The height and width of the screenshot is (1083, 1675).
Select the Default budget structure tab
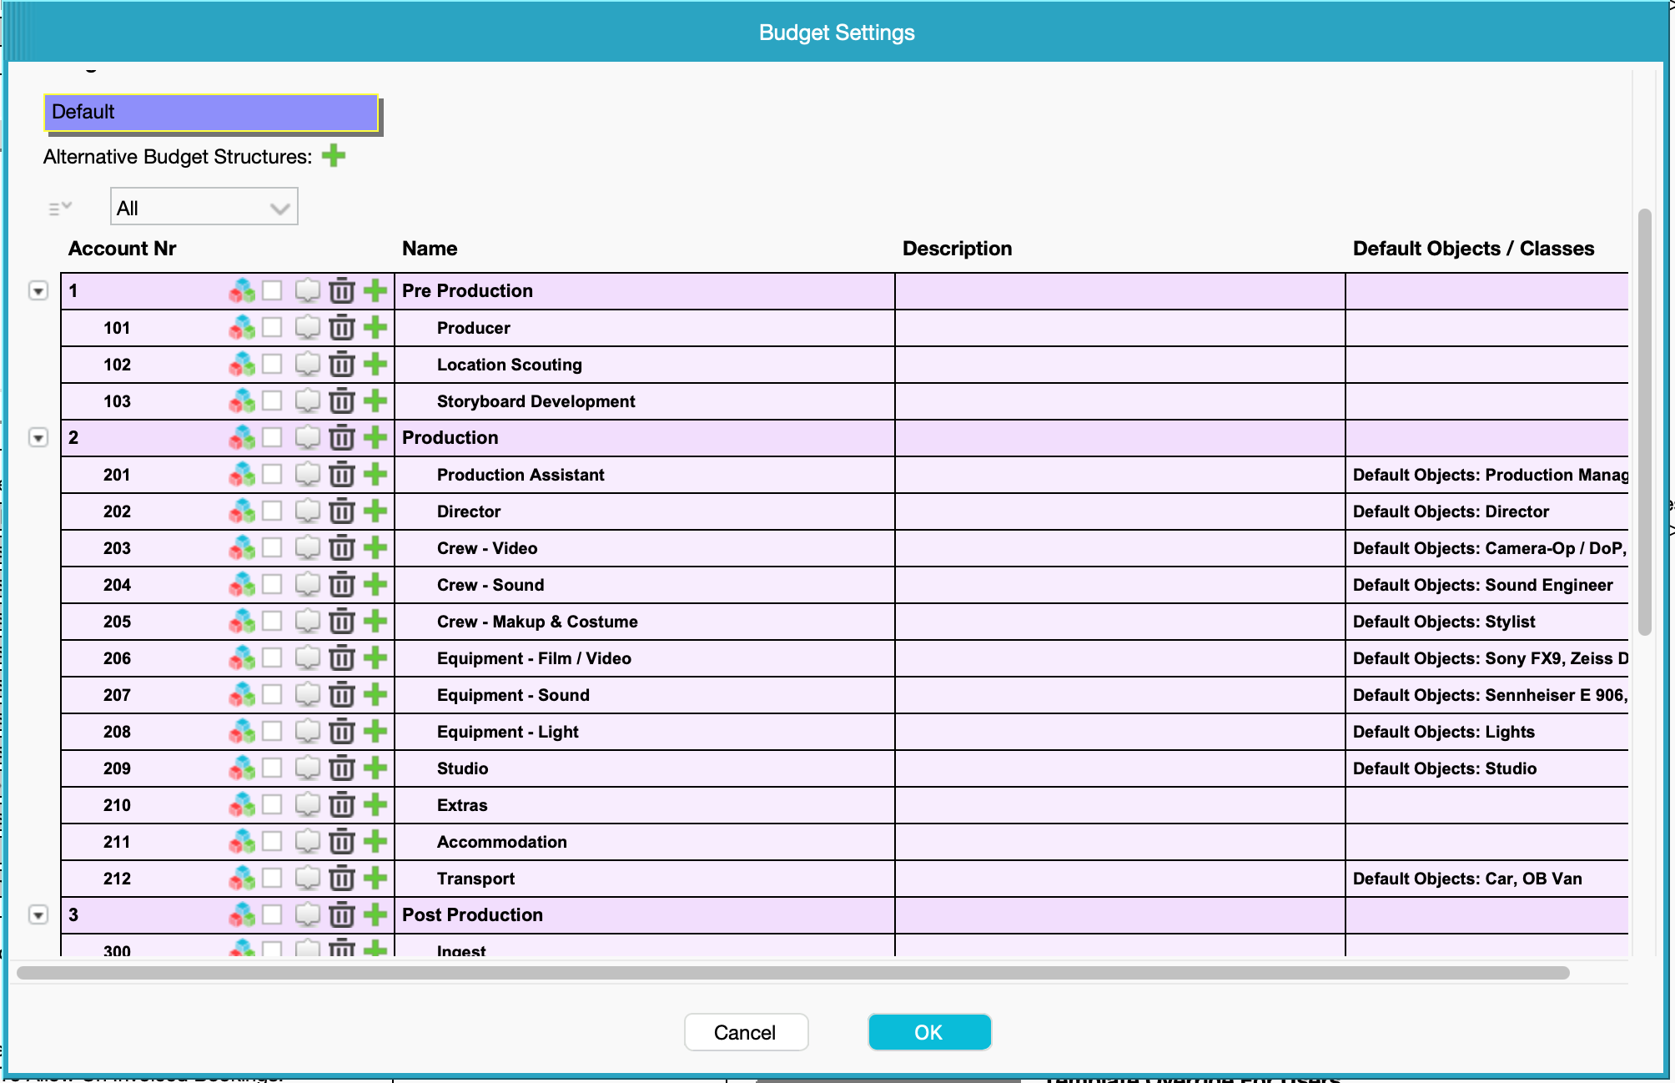pos(211,112)
